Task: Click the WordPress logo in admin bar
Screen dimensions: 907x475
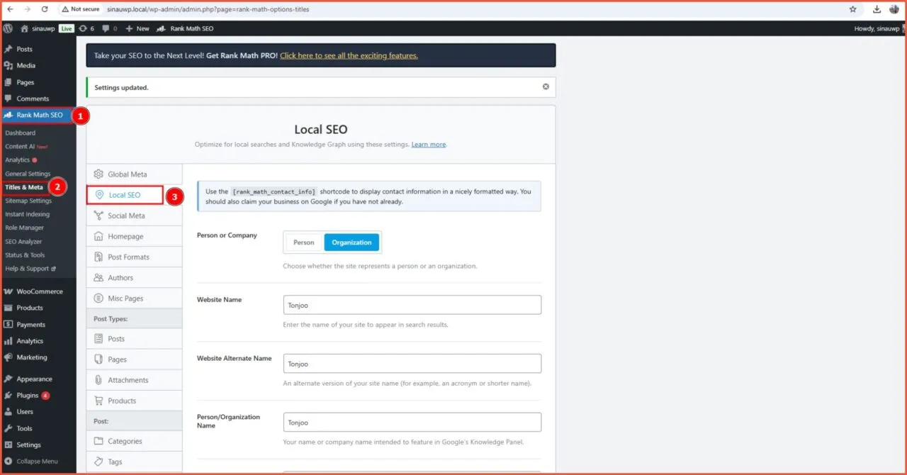Action: pyautogui.click(x=8, y=28)
